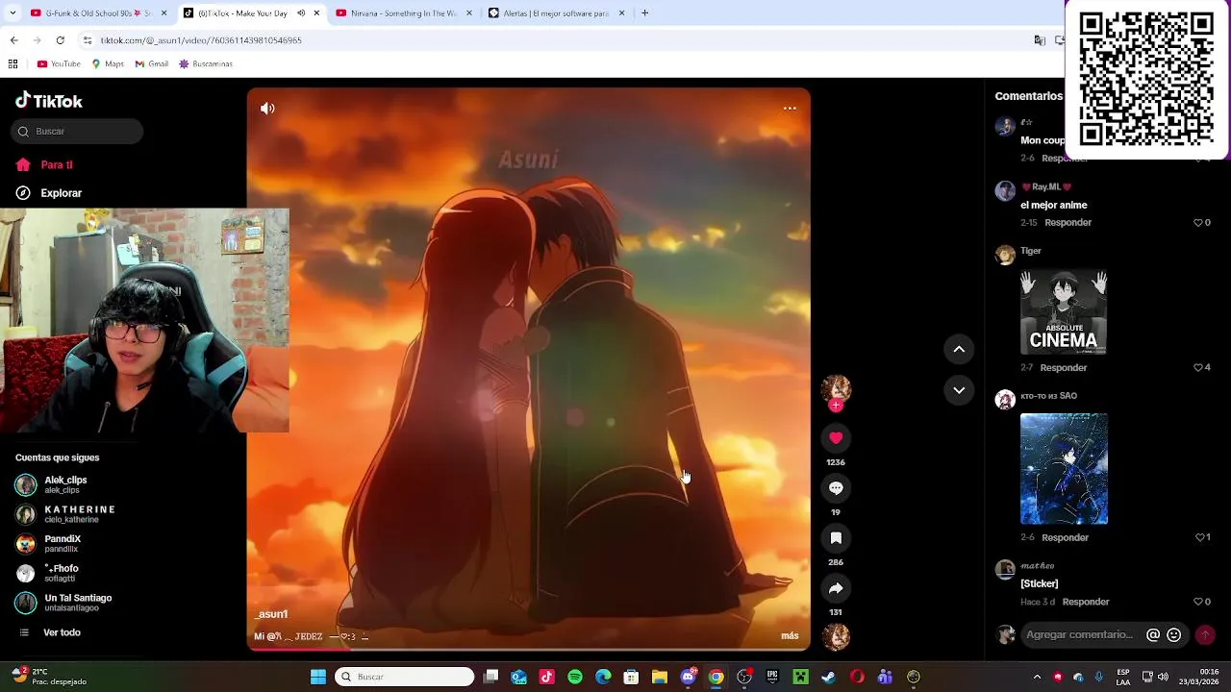Reload the page
The height and width of the screenshot is (692, 1231).
pyautogui.click(x=60, y=40)
